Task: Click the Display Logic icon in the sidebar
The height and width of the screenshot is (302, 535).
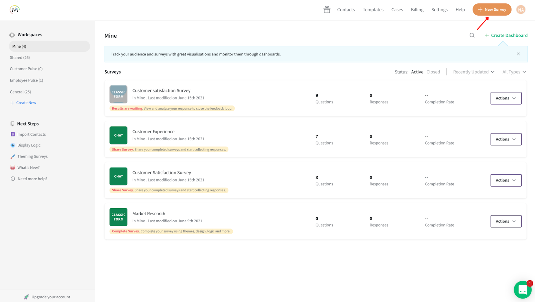Action: click(12, 145)
